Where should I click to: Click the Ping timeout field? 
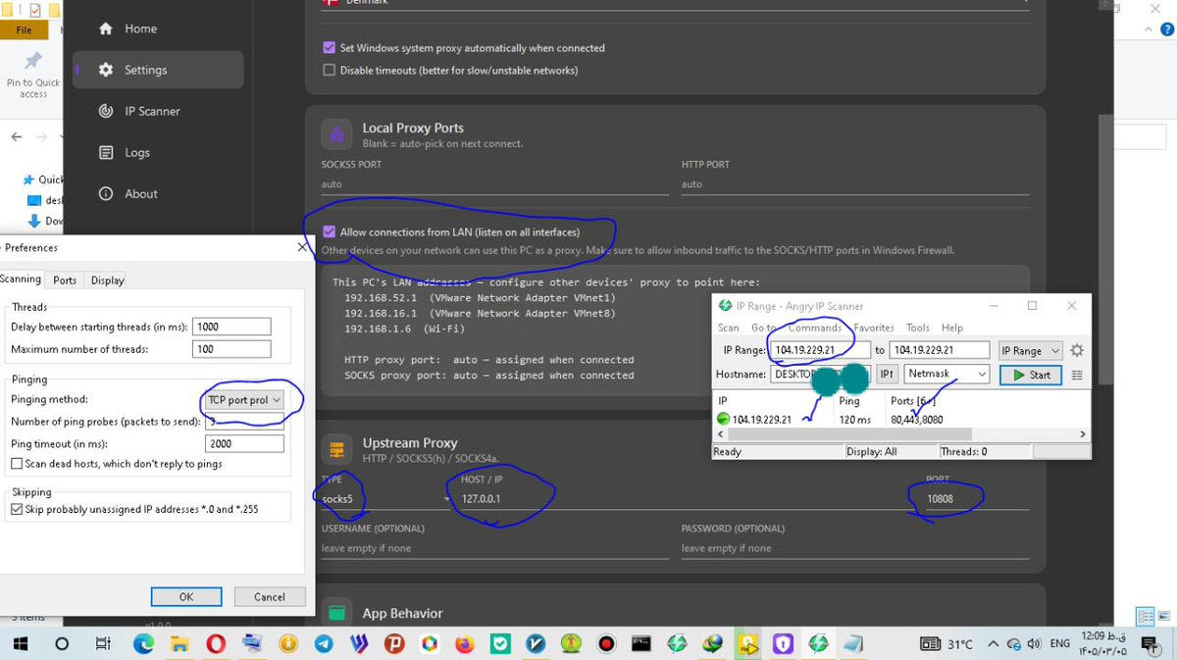pyautogui.click(x=245, y=443)
